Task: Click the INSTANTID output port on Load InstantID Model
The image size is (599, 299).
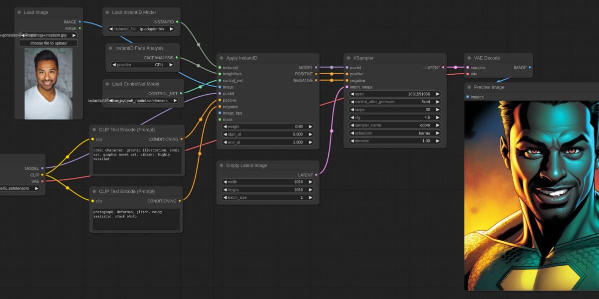Action: click(177, 22)
